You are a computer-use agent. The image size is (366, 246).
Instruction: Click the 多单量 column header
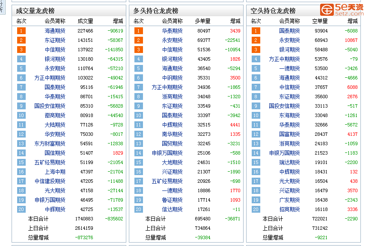(202, 21)
